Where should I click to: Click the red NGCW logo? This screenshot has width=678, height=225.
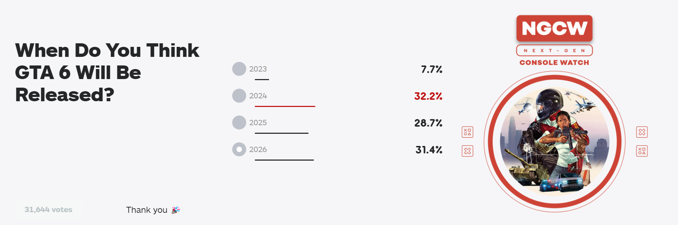coord(554,28)
